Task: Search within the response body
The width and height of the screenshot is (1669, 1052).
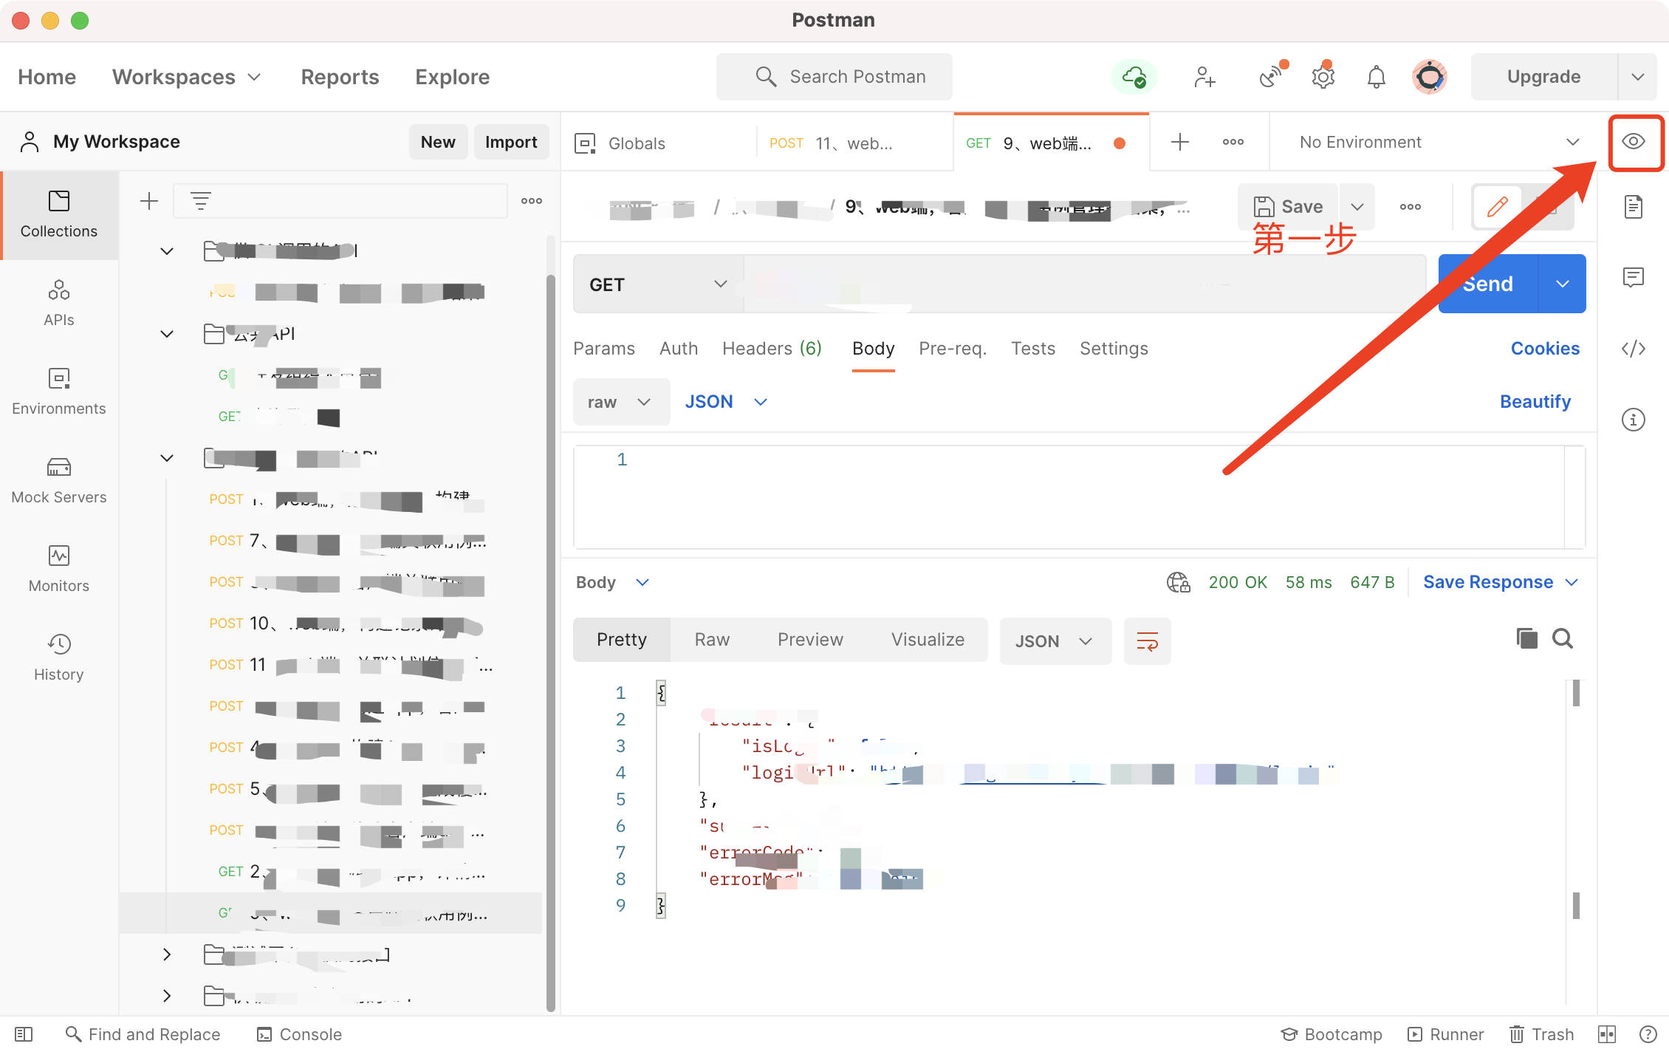Action: coord(1563,638)
